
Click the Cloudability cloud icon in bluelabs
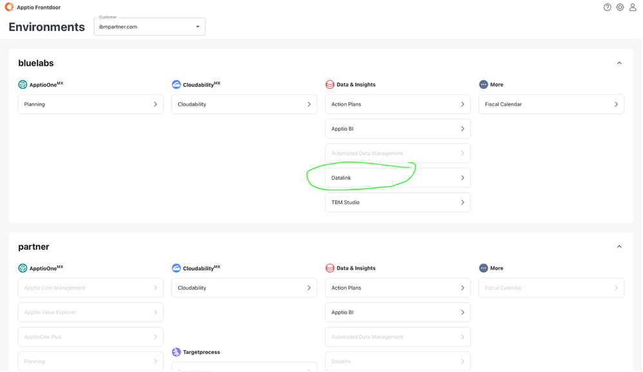click(x=177, y=84)
